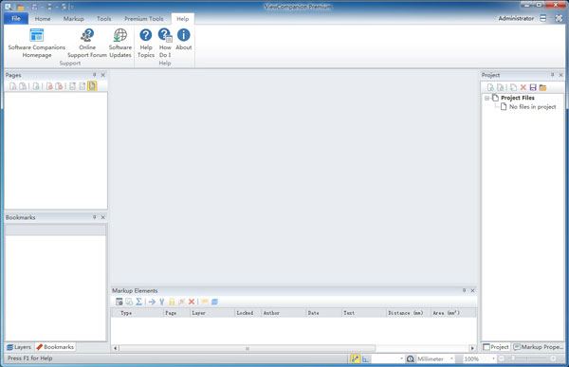Open Software Companions Homepage
The width and height of the screenshot is (569, 367).
click(37, 44)
